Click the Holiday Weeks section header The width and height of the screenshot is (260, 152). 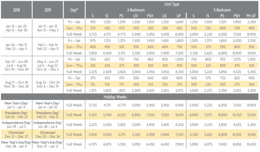[x=130, y=96]
